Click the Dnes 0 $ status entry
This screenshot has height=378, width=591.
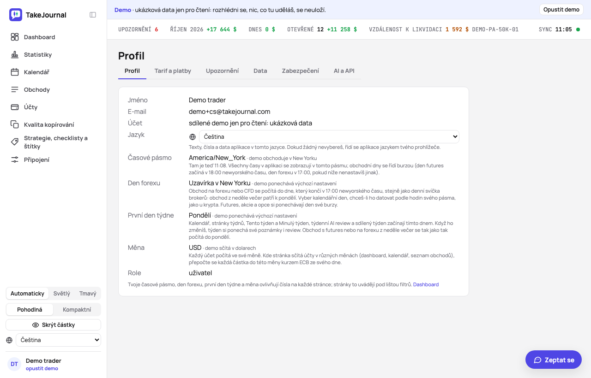[x=262, y=30]
